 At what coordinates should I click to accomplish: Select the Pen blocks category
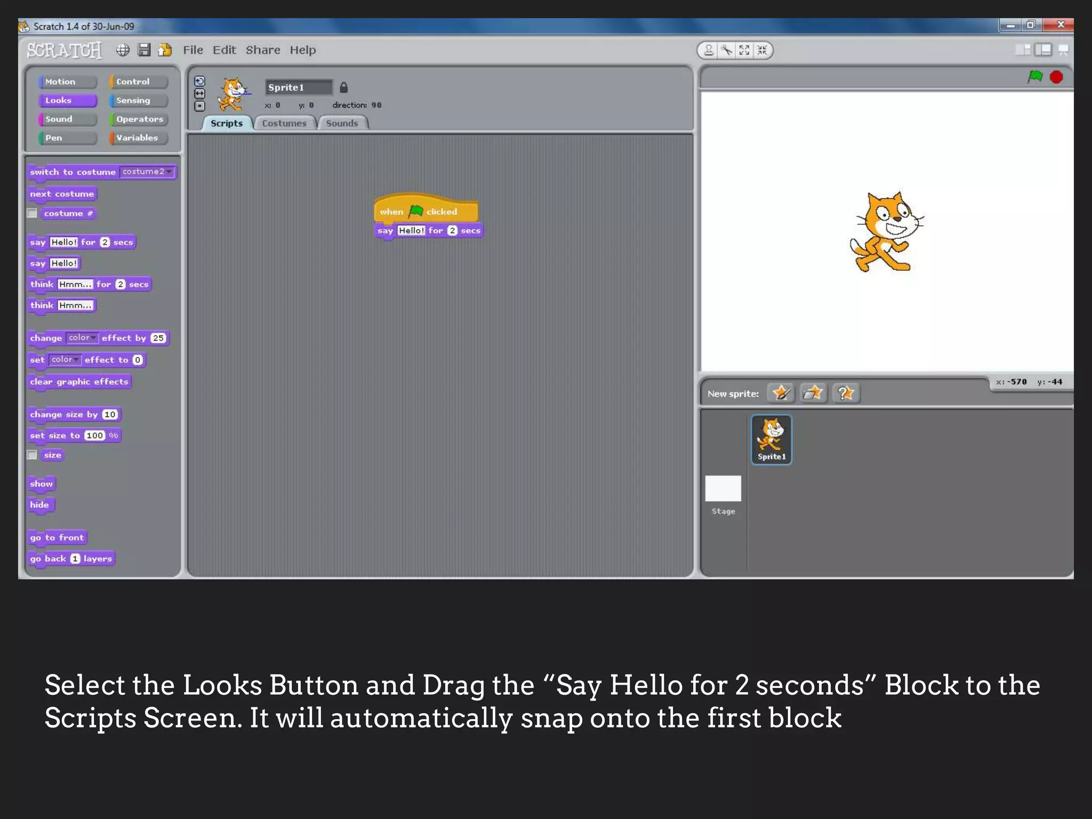click(x=68, y=138)
